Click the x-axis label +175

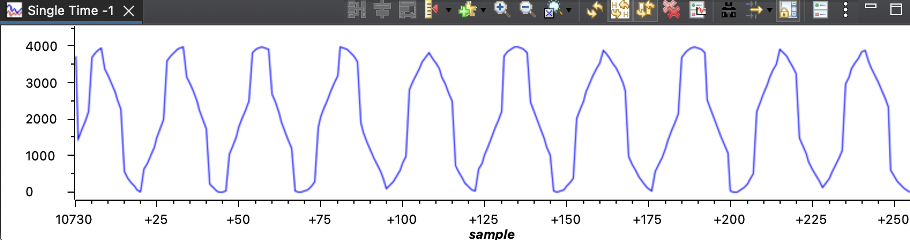[647, 219]
